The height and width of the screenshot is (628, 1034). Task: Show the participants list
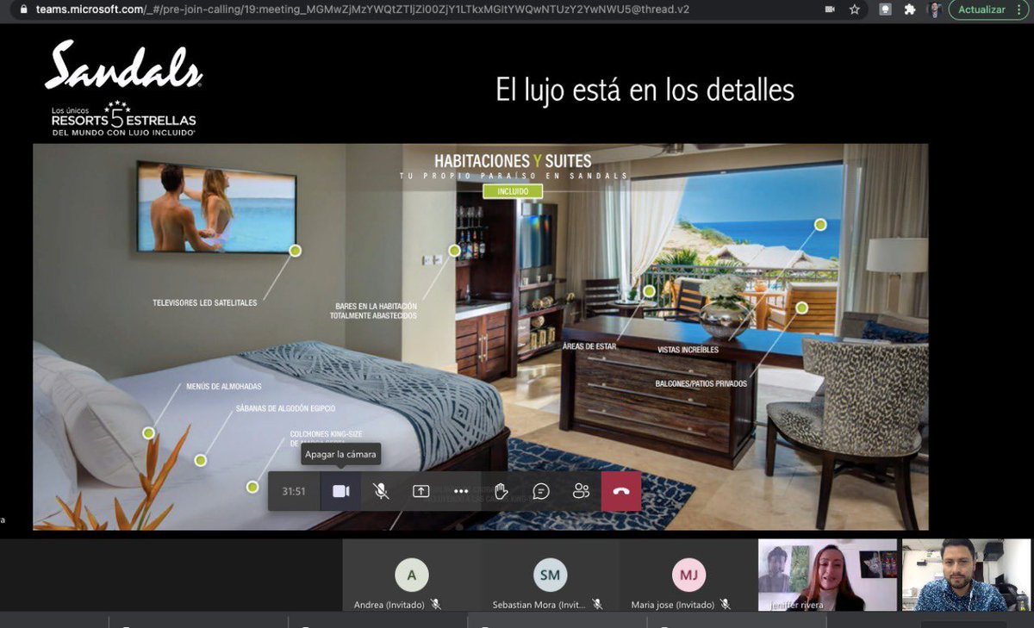[581, 491]
